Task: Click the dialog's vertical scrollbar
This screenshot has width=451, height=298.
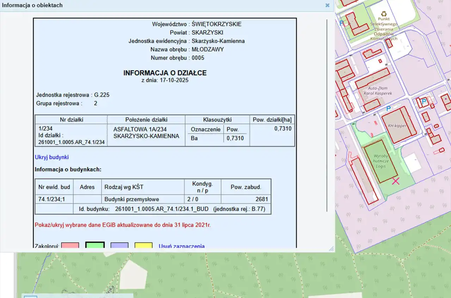Action: point(327,116)
